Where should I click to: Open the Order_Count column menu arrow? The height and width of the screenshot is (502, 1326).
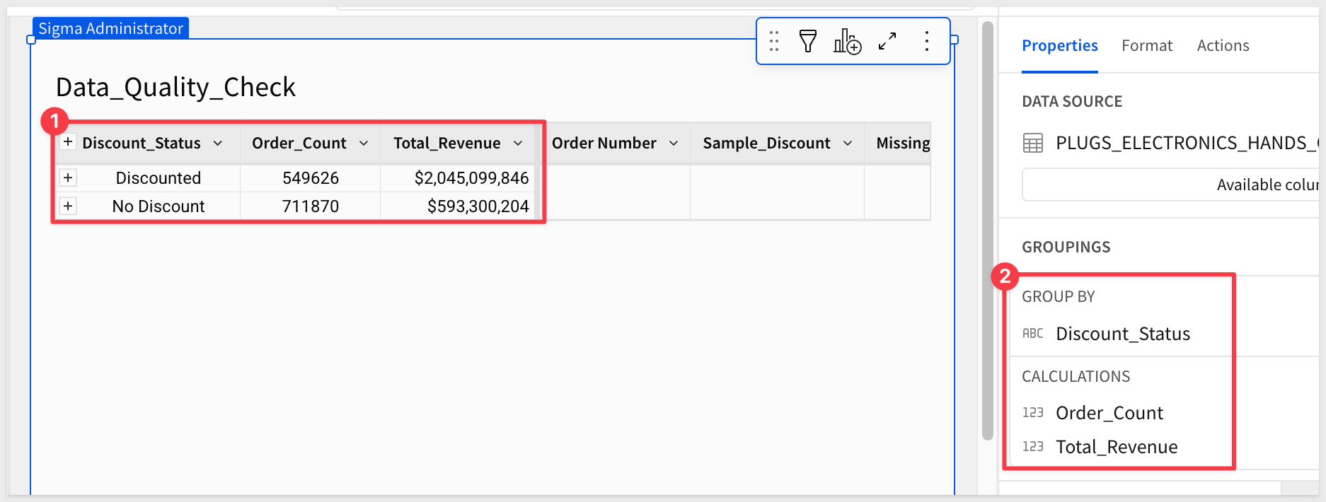coord(364,144)
